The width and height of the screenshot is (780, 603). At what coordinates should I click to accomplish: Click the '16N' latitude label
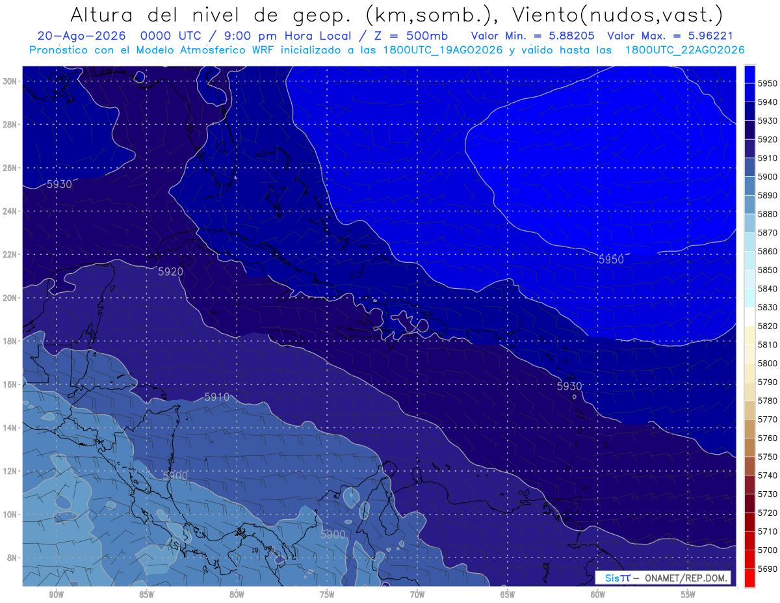point(9,384)
